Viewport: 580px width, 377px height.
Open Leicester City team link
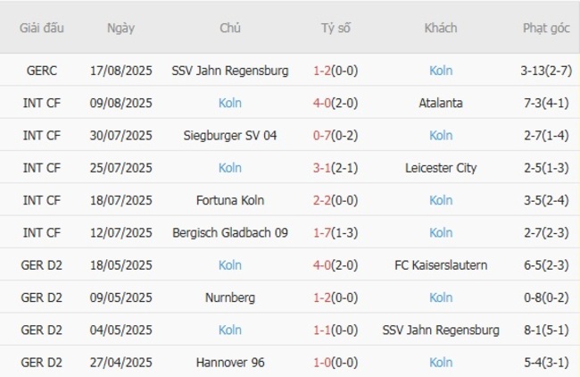pyautogui.click(x=441, y=168)
